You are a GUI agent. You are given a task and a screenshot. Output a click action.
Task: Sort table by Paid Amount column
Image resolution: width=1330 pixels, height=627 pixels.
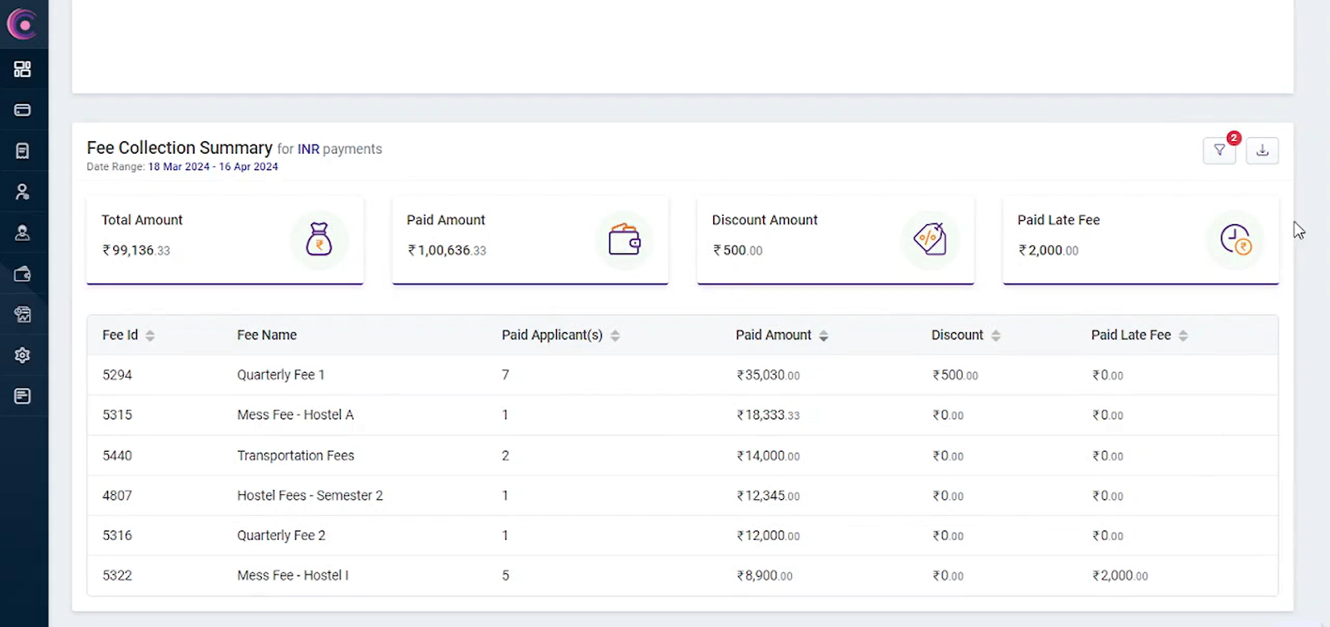pyautogui.click(x=824, y=336)
